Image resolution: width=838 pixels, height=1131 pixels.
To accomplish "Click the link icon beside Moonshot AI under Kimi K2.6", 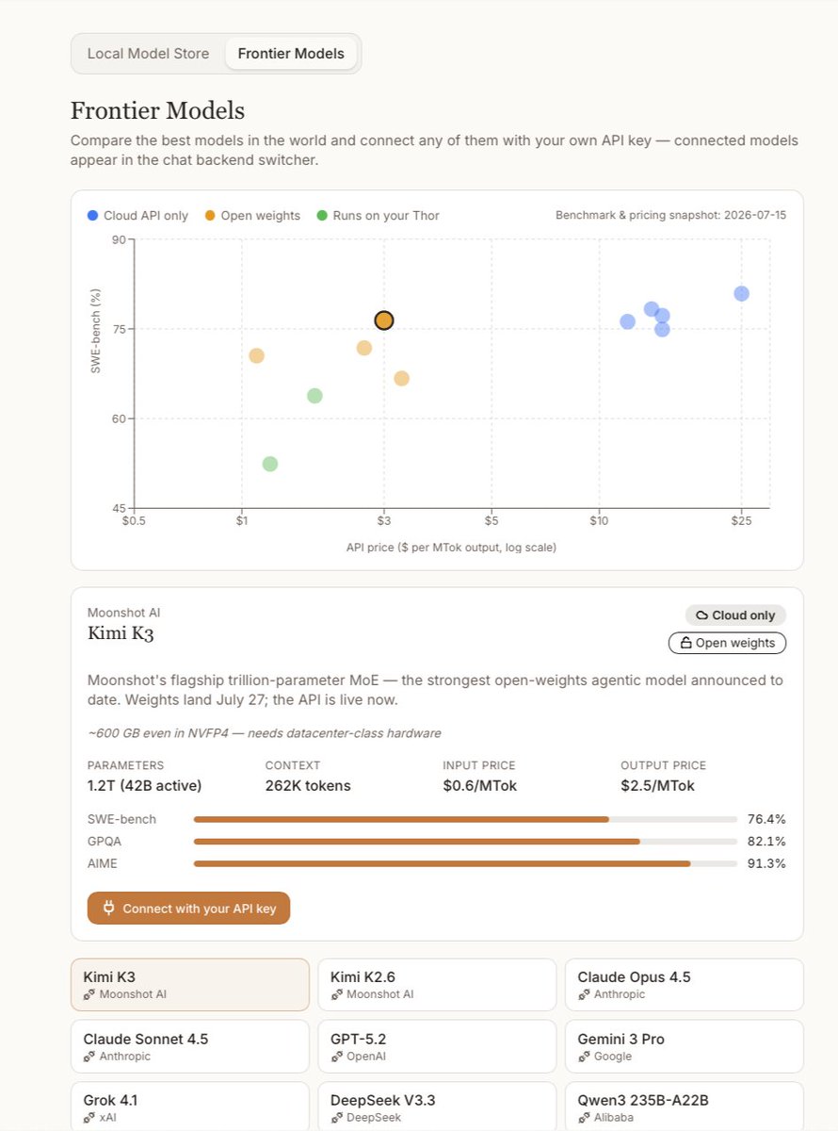I will [336, 994].
